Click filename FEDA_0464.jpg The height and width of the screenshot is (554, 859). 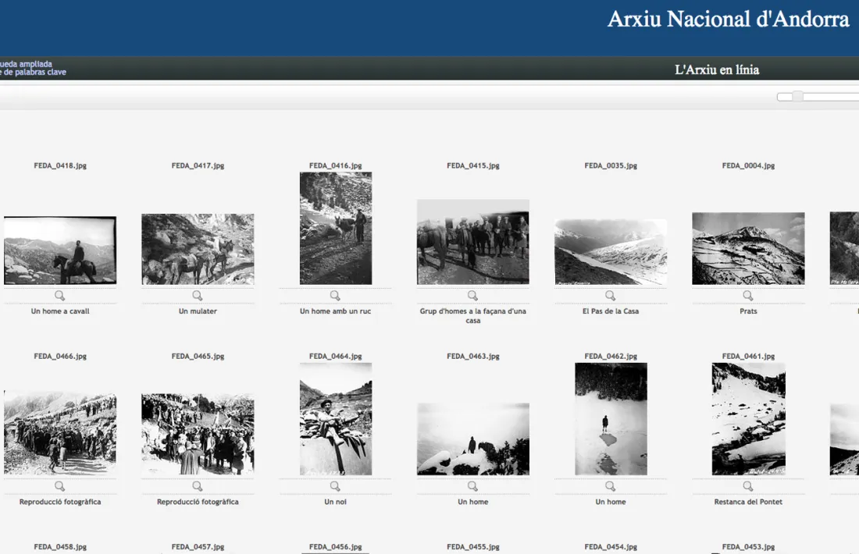(x=335, y=356)
